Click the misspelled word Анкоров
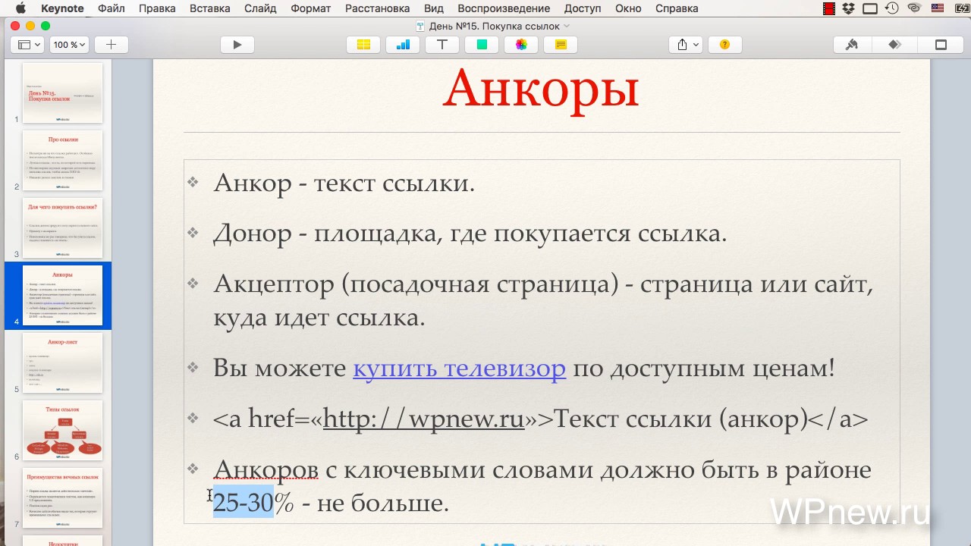The width and height of the screenshot is (971, 546). (x=266, y=469)
